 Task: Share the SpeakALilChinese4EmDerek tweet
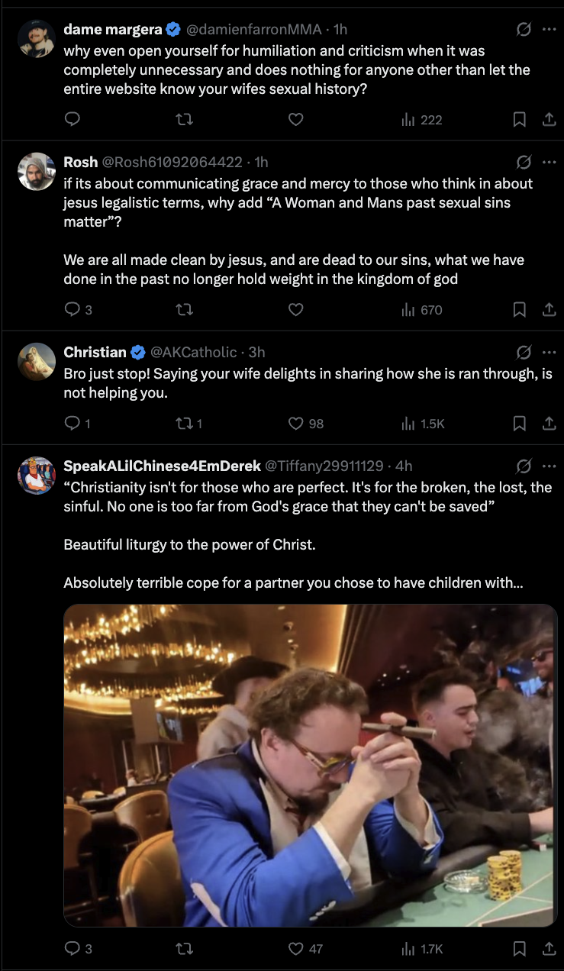coord(548,949)
